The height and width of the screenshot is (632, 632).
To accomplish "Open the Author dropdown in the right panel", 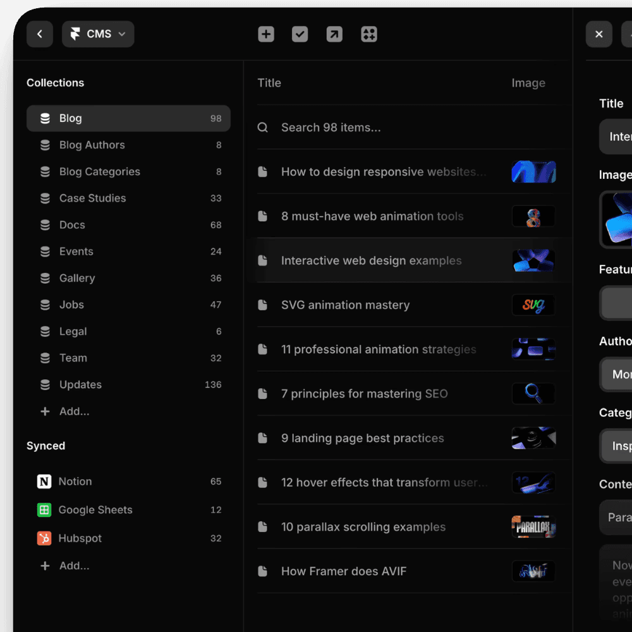I will (x=619, y=374).
